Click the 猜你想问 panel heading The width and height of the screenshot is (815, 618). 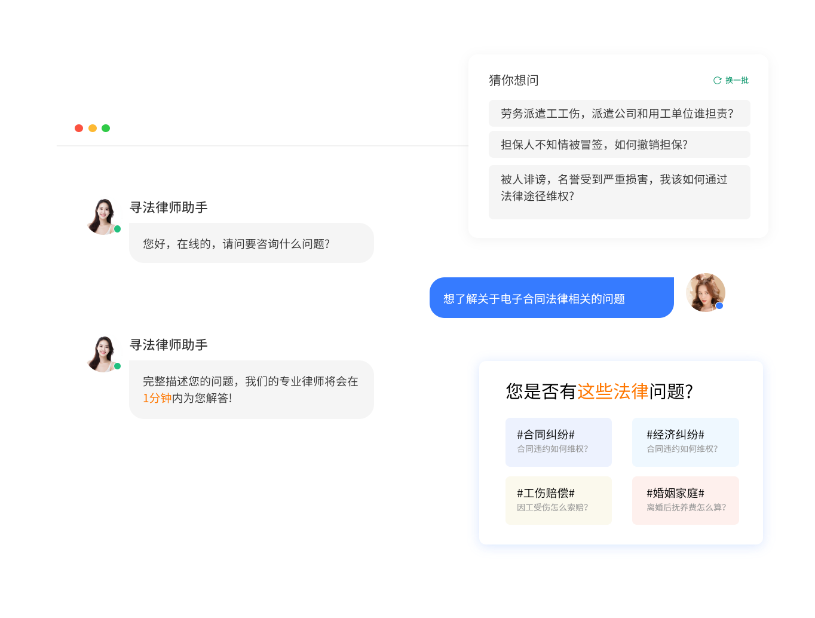(514, 80)
